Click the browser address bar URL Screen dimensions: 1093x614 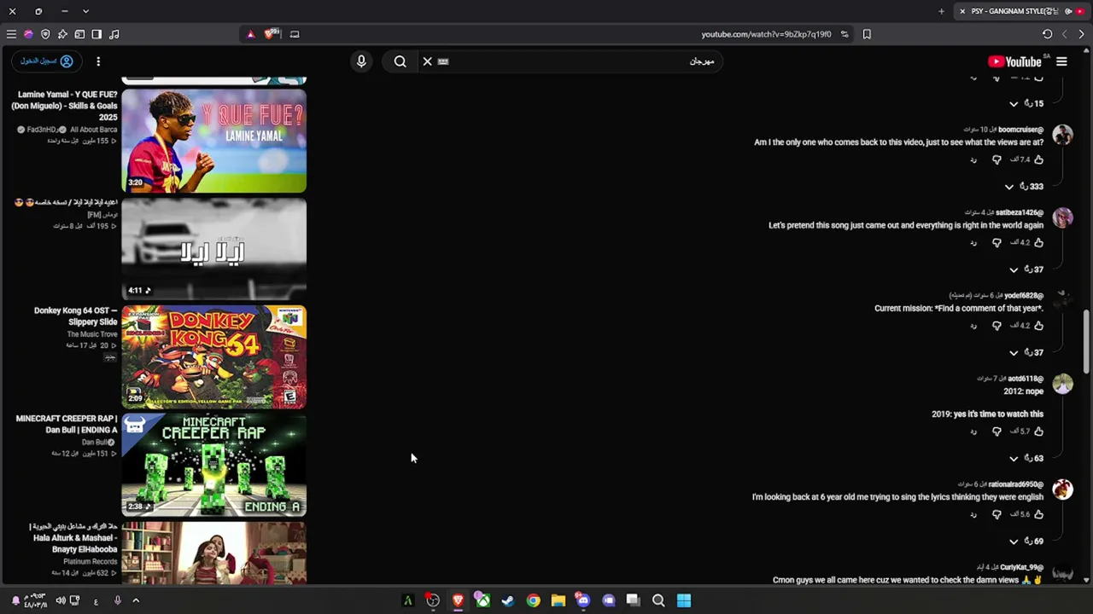click(766, 34)
